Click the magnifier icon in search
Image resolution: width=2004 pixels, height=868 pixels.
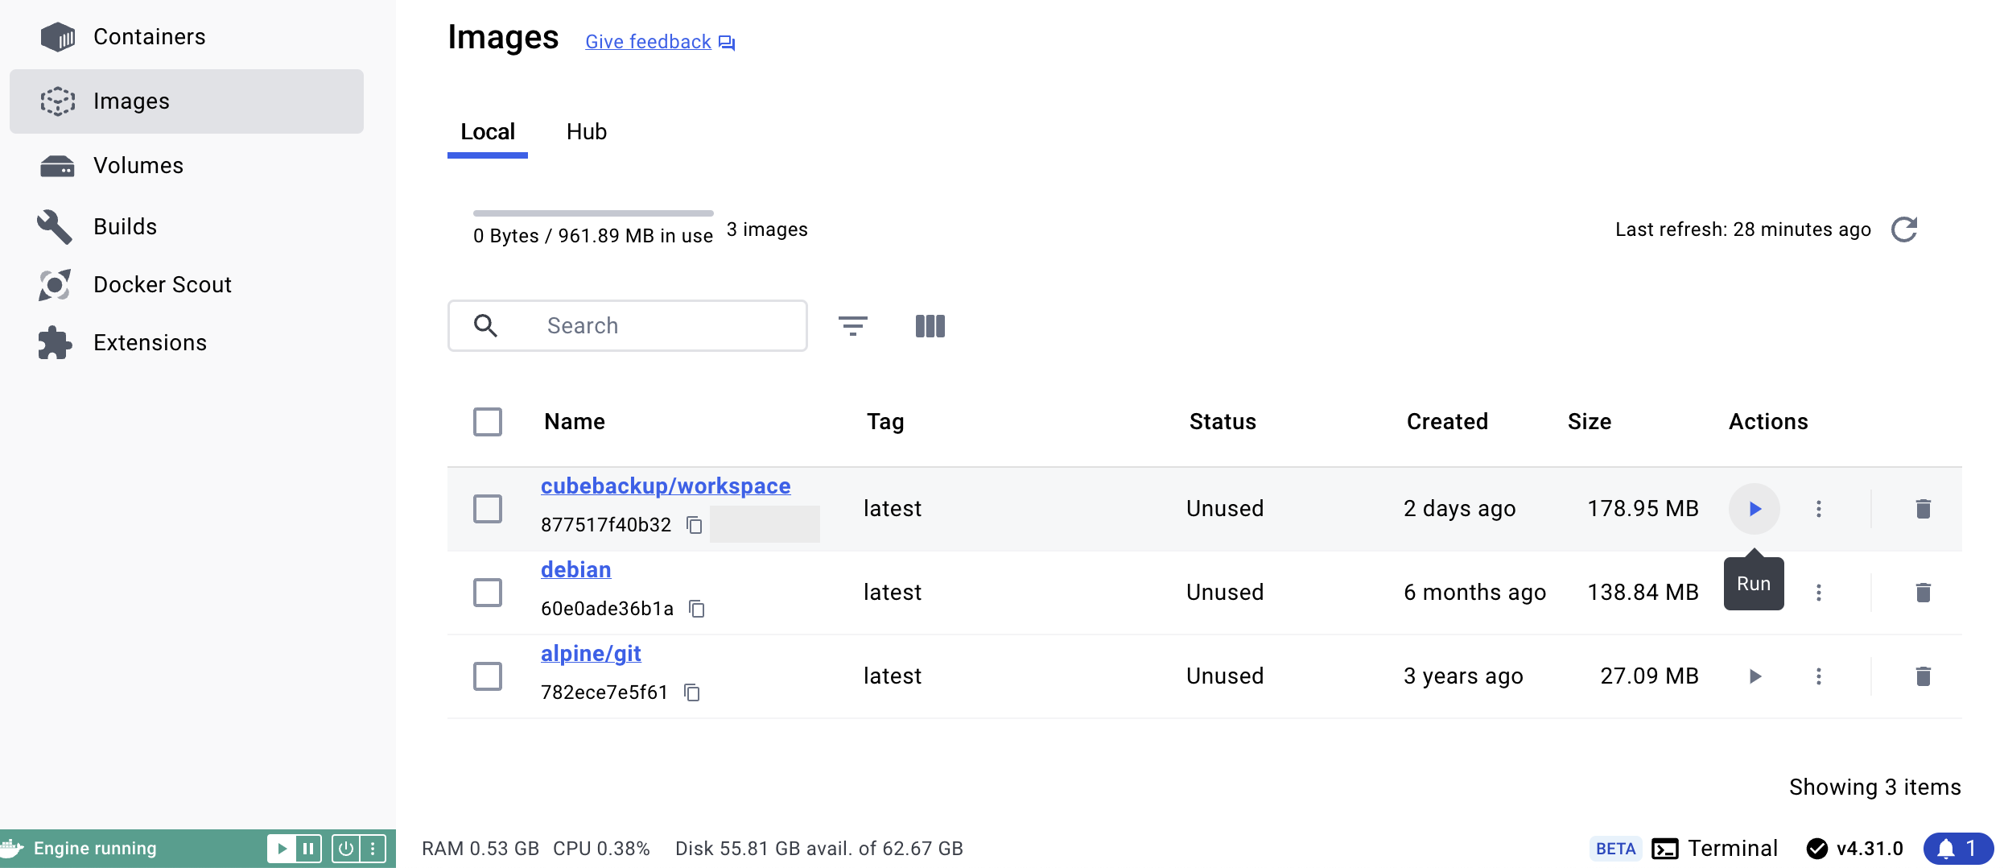point(485,326)
